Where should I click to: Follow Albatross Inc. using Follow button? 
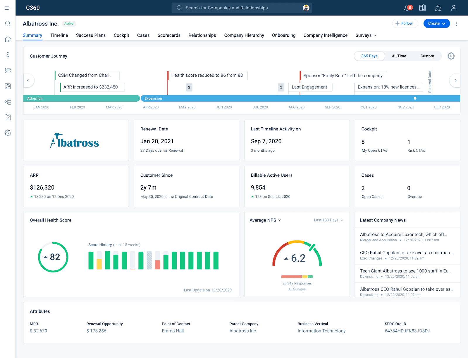[405, 23]
